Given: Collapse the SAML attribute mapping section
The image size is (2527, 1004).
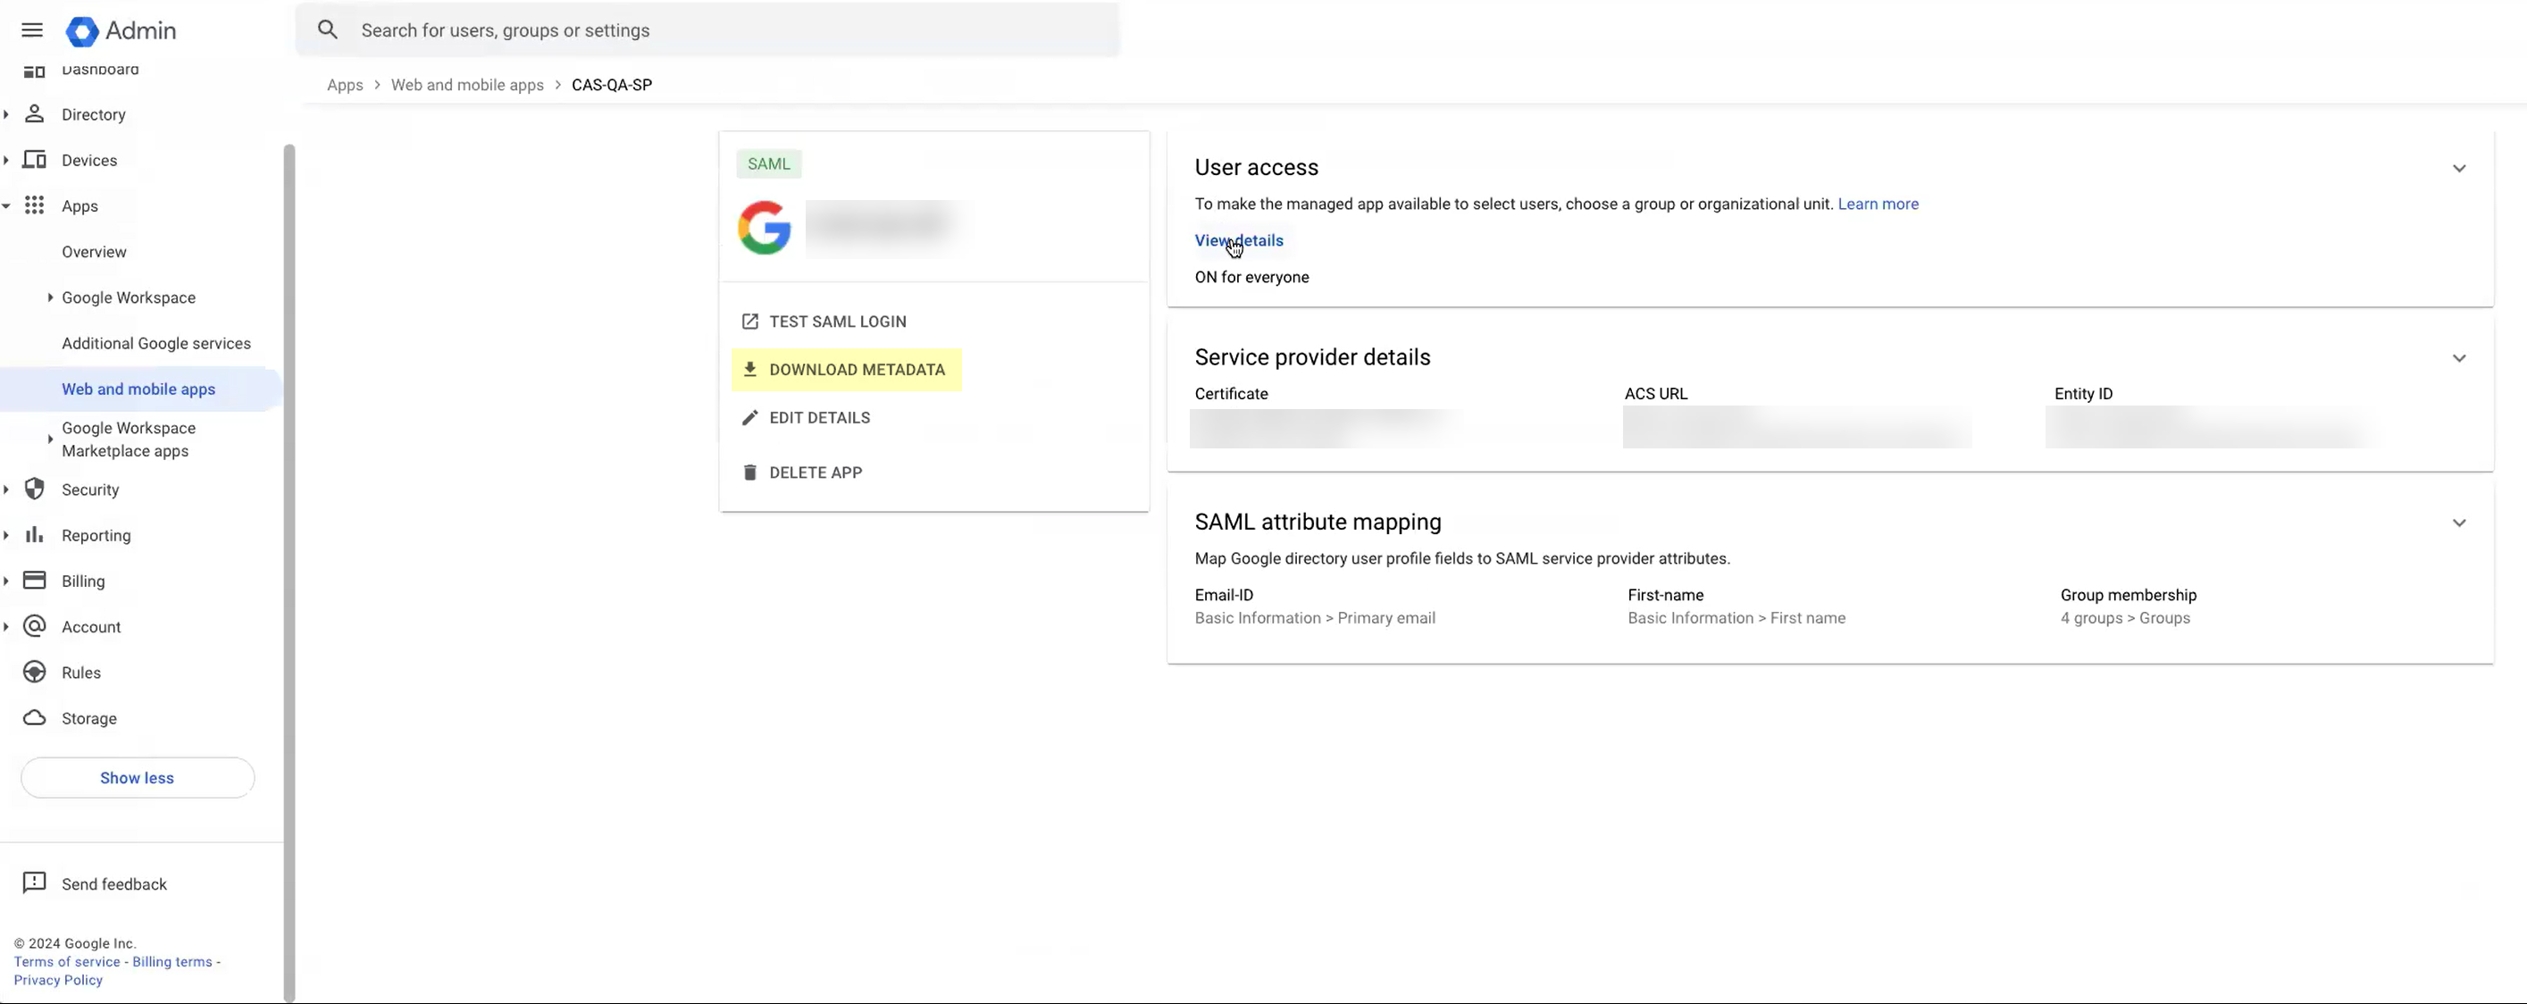Looking at the screenshot, I should (2459, 523).
